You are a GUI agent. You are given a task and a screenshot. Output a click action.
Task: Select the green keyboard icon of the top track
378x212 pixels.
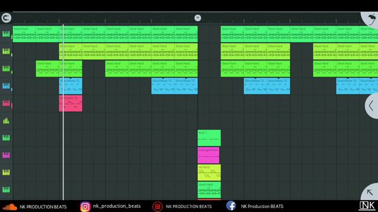(6, 34)
